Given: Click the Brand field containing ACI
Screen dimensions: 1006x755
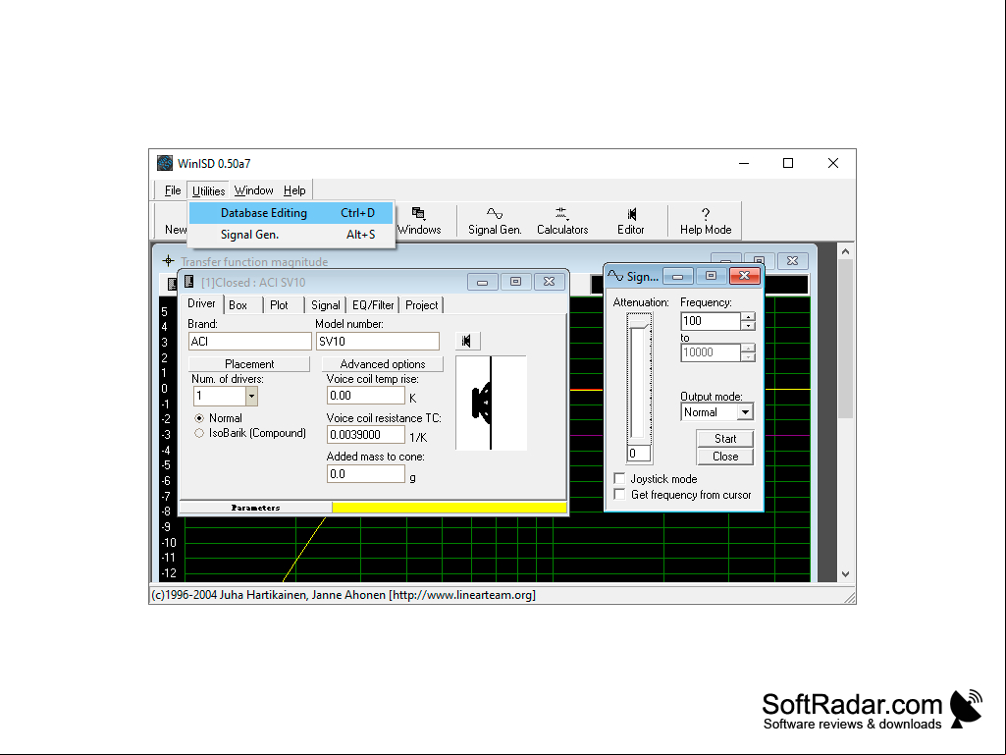Looking at the screenshot, I should click(x=250, y=342).
